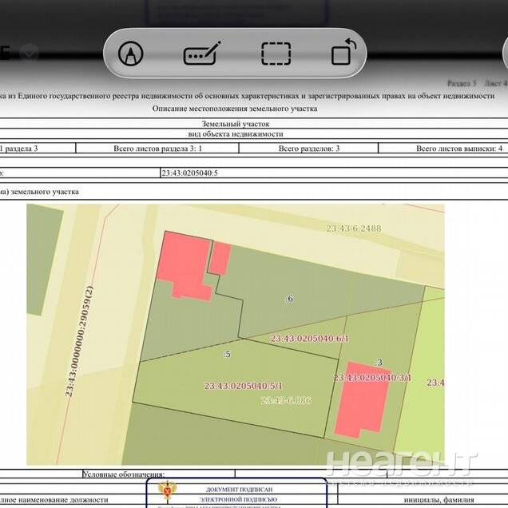Screen dimensions: 508x508
Task: Click the "Описание местоположения земельного участка" heading
Action: 235,109
